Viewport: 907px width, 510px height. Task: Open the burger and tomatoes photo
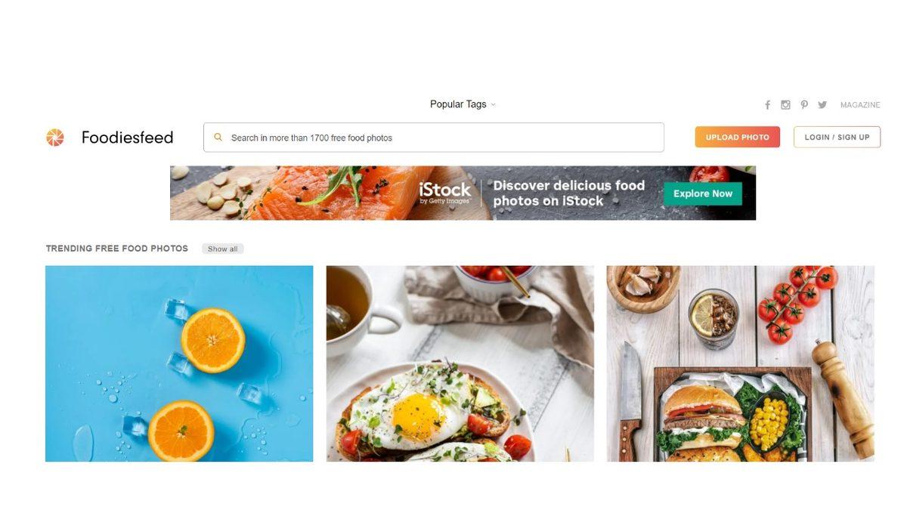(x=741, y=363)
